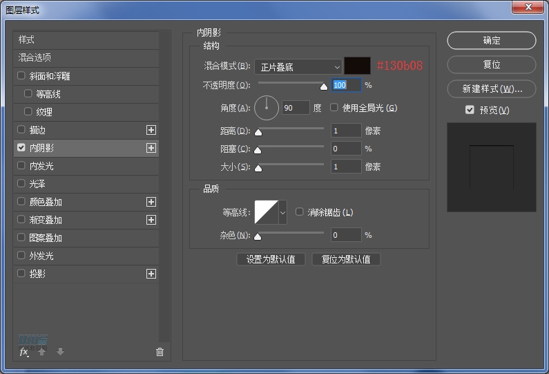Click the fx effects icon at bottom left
The width and height of the screenshot is (549, 374).
pyautogui.click(x=24, y=352)
